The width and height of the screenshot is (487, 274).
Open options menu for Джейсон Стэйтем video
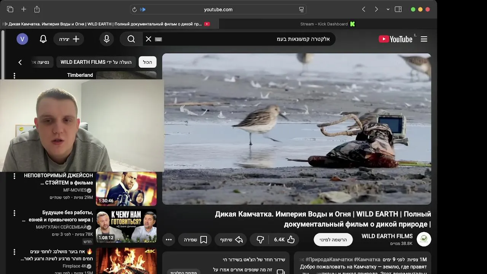tap(14, 176)
